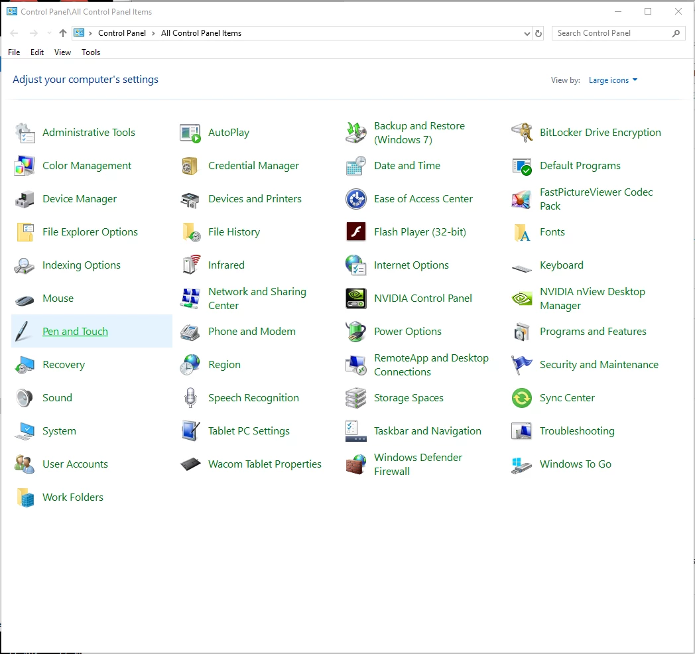The height and width of the screenshot is (654, 695).
Task: Click the Ease of Access Center icon
Action: click(x=356, y=199)
